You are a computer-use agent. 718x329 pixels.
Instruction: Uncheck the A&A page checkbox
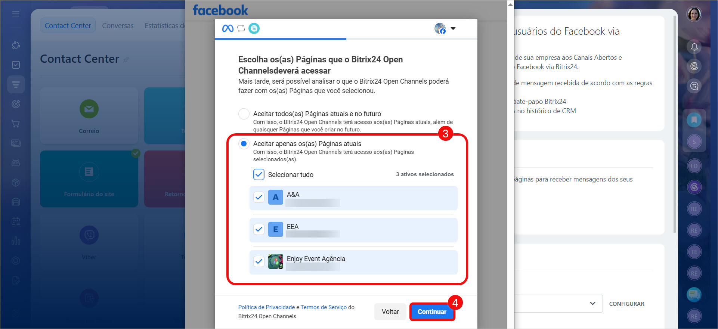[x=259, y=197]
